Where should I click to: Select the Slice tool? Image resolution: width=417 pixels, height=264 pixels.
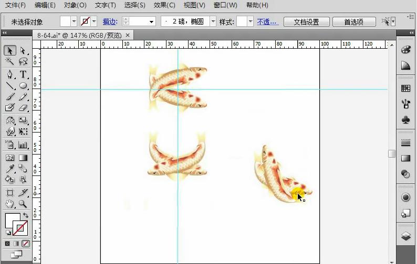(x=23, y=193)
